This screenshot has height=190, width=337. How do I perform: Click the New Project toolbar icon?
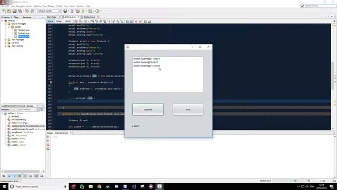pyautogui.click(x=9, y=11)
